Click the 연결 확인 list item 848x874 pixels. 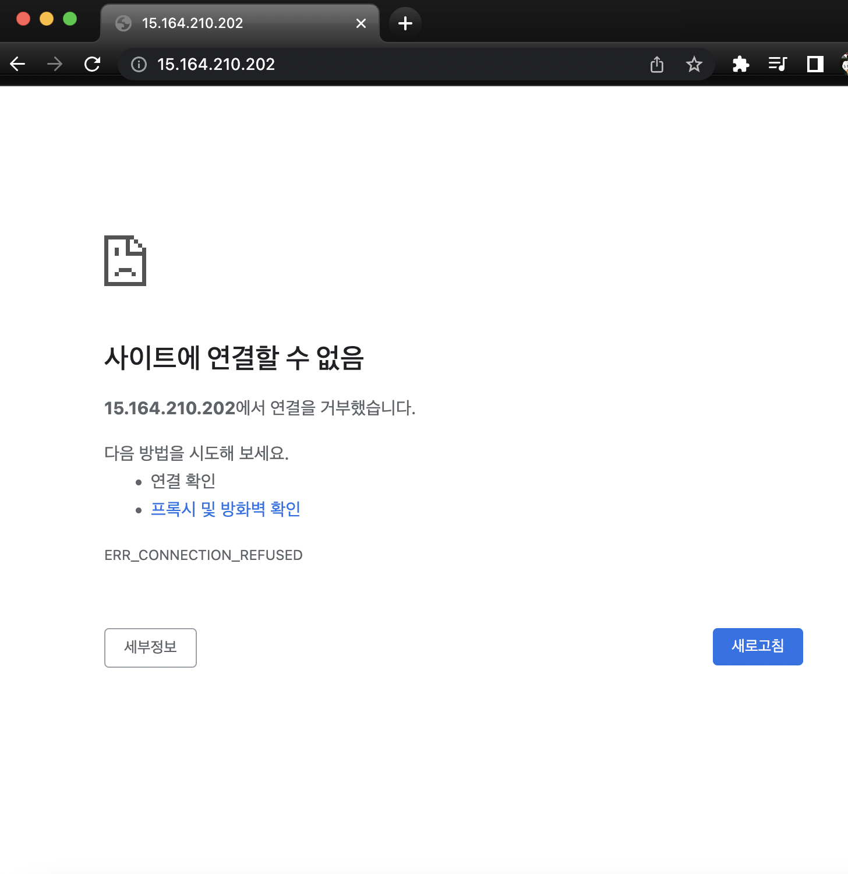(183, 481)
